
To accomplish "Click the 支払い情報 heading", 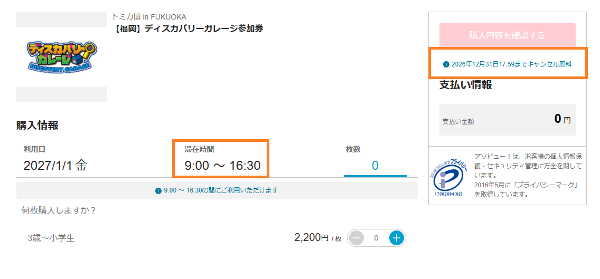I will (x=465, y=85).
